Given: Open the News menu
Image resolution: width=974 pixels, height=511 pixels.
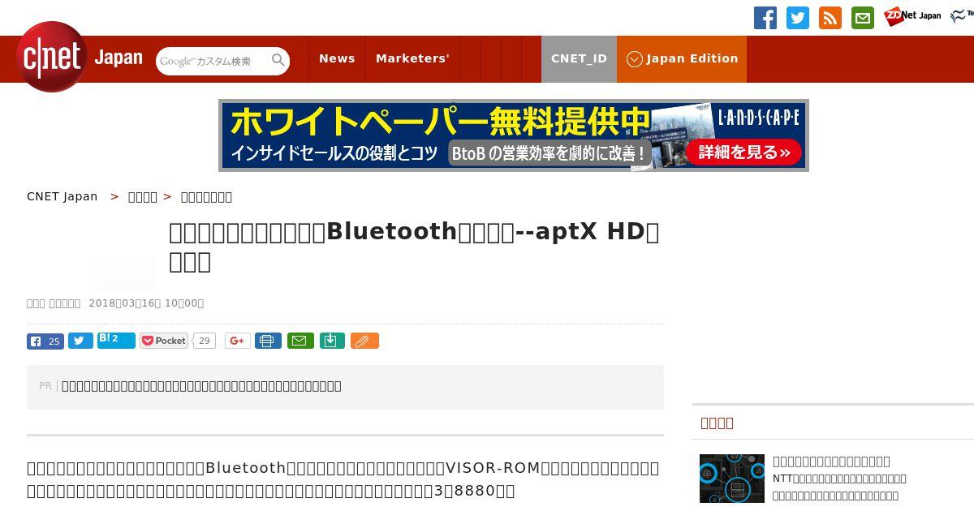Looking at the screenshot, I should pos(337,58).
